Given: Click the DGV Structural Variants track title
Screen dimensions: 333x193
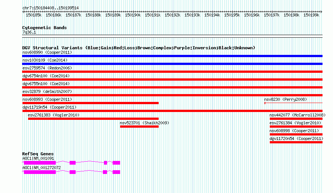Looking at the screenshot, I should click(x=139, y=48).
